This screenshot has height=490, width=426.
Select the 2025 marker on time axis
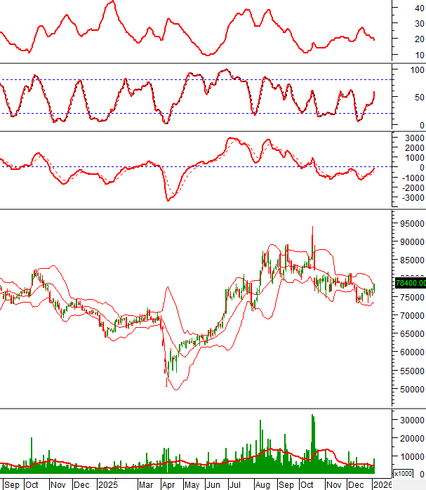pyautogui.click(x=108, y=484)
